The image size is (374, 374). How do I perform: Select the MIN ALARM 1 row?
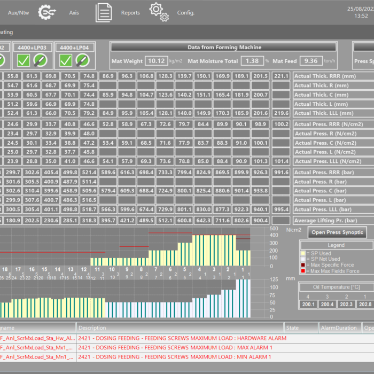(x=182, y=356)
